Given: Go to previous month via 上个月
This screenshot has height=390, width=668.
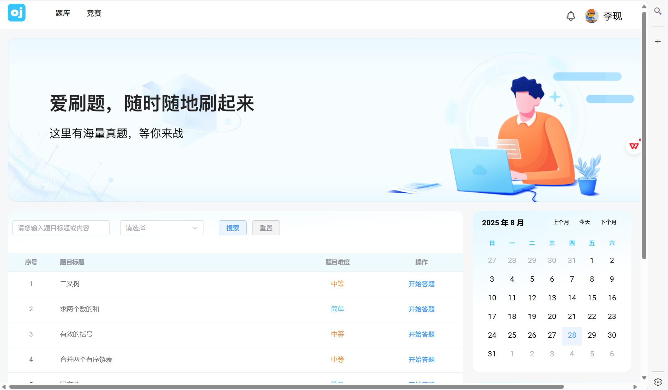Looking at the screenshot, I should 561,222.
